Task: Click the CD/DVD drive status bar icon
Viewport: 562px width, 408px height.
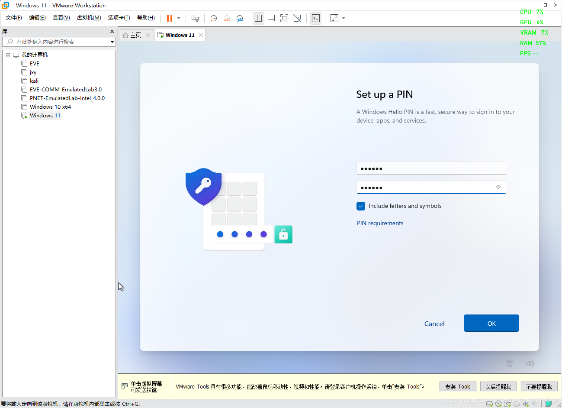Action: pos(498,404)
